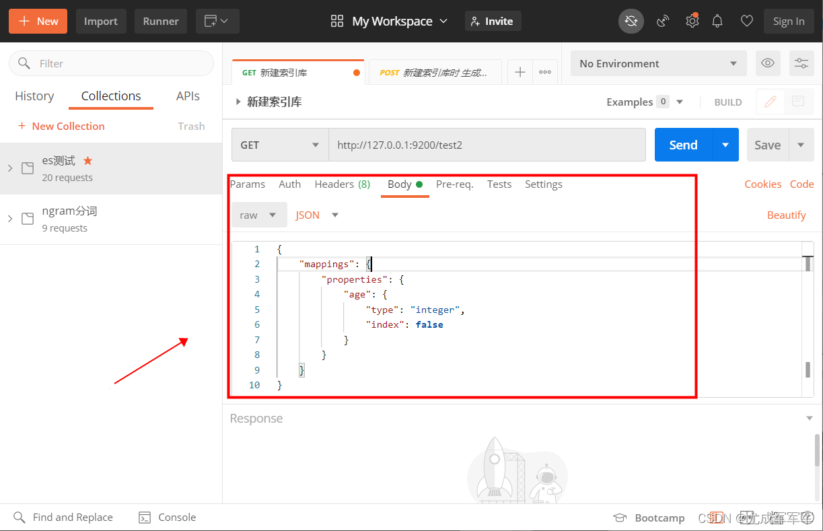Switch to the APIs tab
This screenshot has width=823, height=531.
coord(188,96)
